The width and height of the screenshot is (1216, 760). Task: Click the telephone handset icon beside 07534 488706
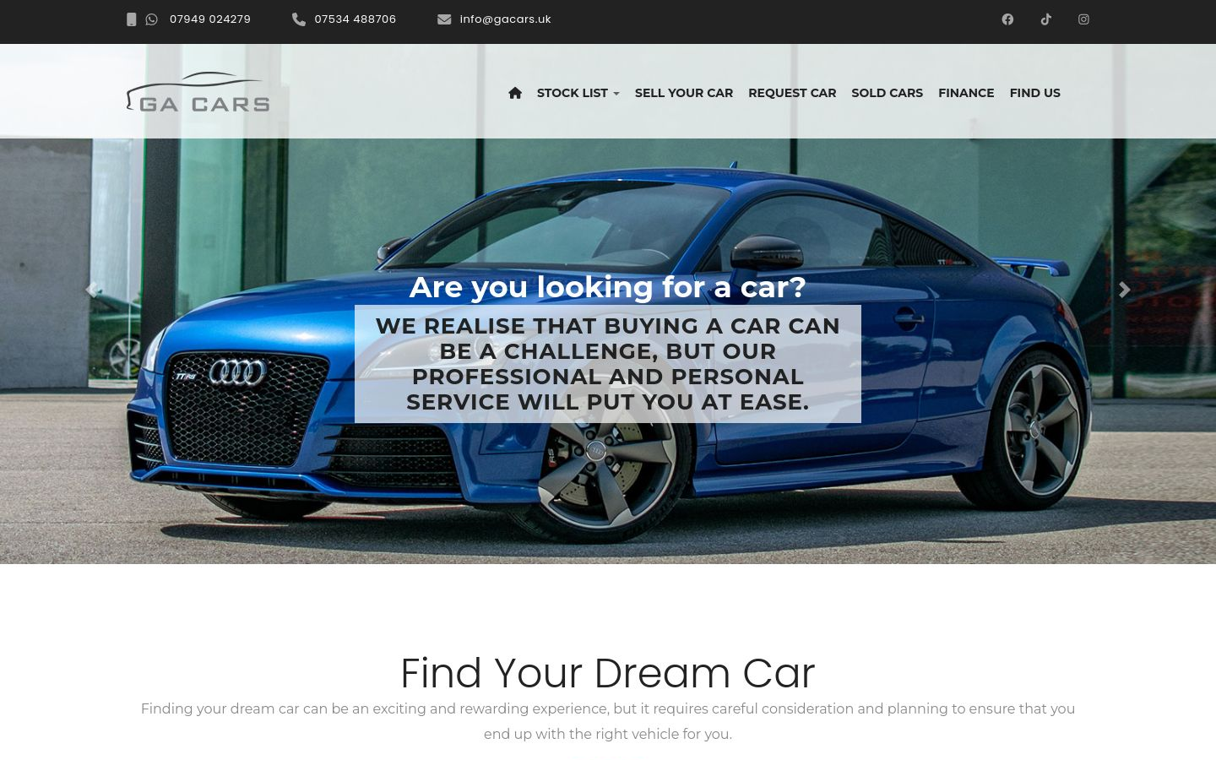point(299,19)
